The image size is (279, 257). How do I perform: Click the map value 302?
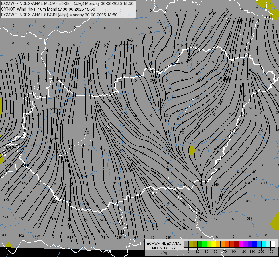pyautogui.click(x=21, y=236)
